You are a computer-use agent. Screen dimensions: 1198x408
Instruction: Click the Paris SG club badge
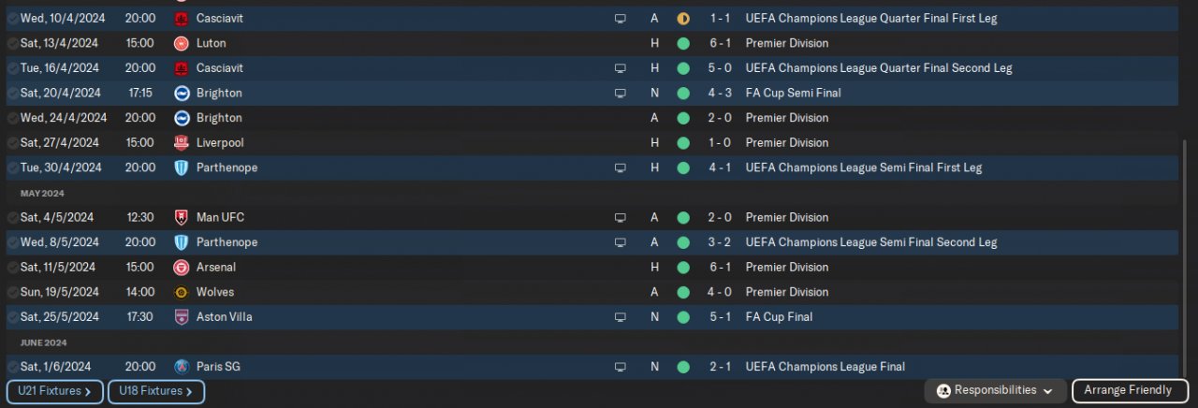182,367
